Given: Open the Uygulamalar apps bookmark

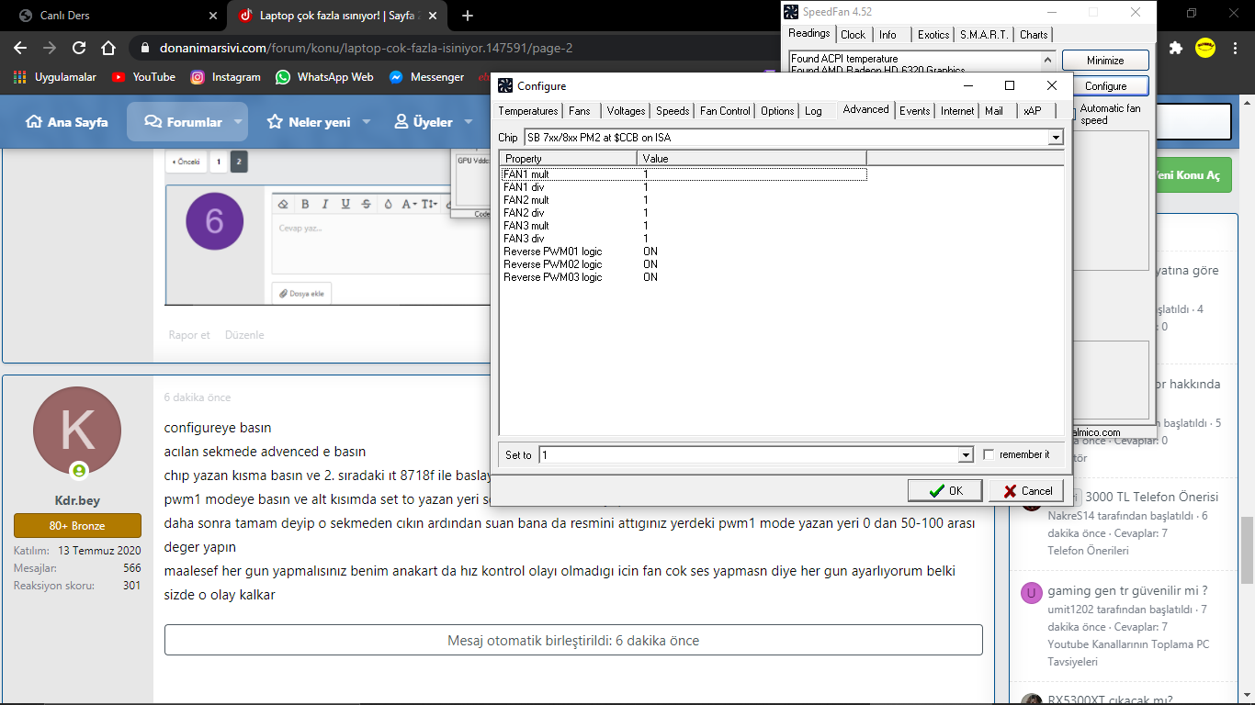Looking at the screenshot, I should point(55,77).
